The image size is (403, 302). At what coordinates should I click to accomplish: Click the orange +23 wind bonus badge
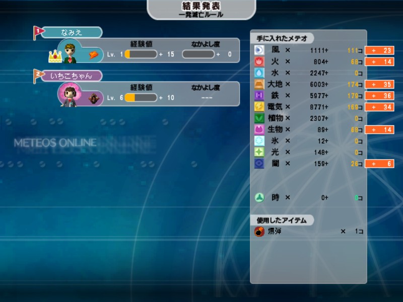[380, 50]
